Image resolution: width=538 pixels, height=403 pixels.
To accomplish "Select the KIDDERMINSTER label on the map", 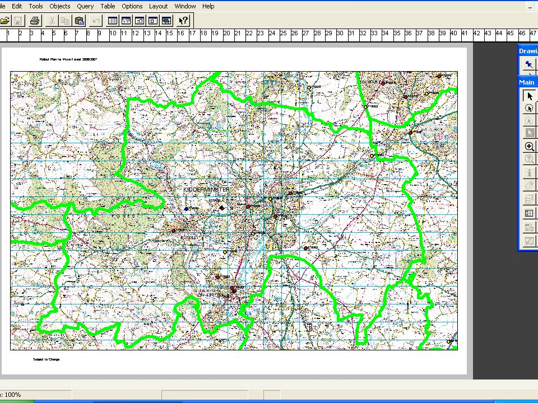I will tap(206, 190).
